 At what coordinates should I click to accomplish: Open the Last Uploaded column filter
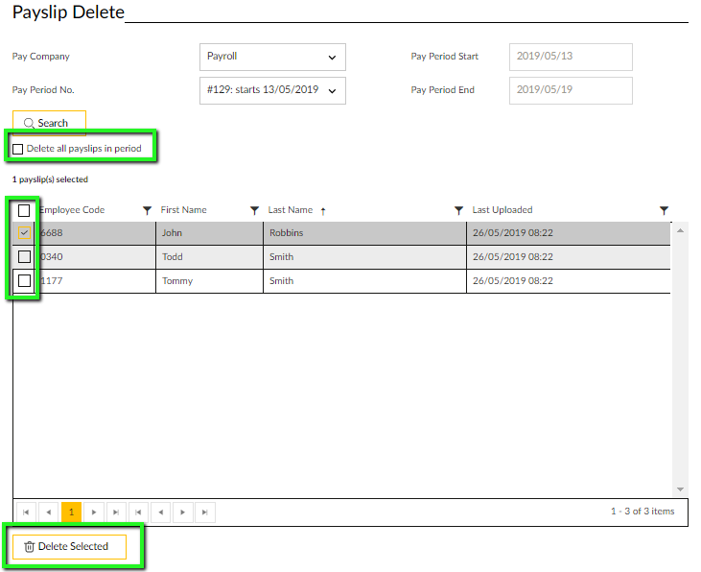pos(664,210)
